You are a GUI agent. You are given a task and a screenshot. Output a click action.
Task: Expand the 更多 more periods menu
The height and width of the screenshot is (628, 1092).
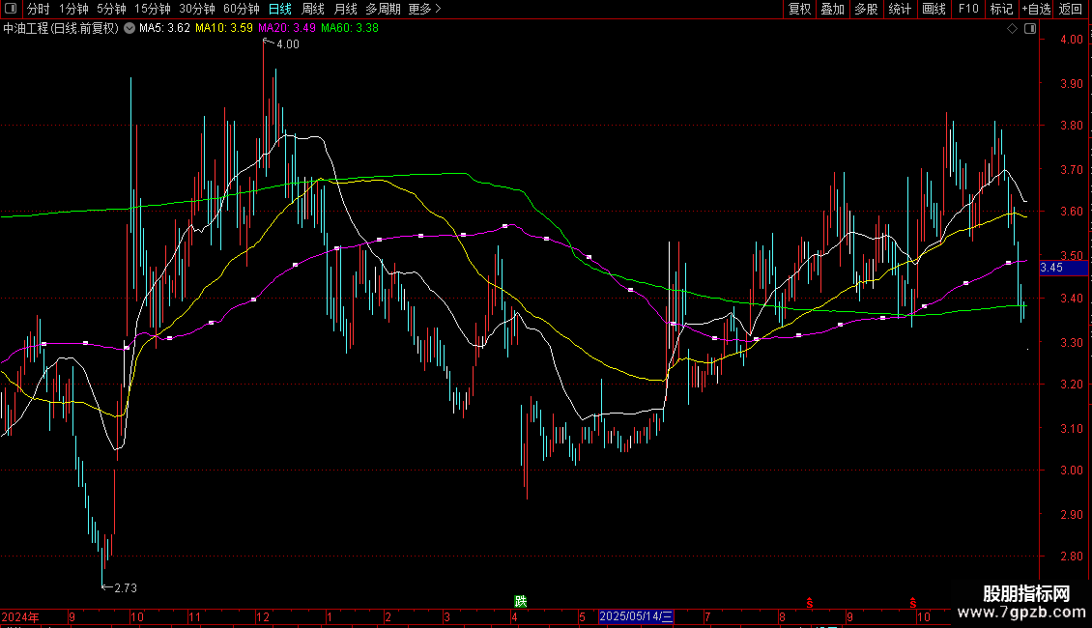click(424, 9)
